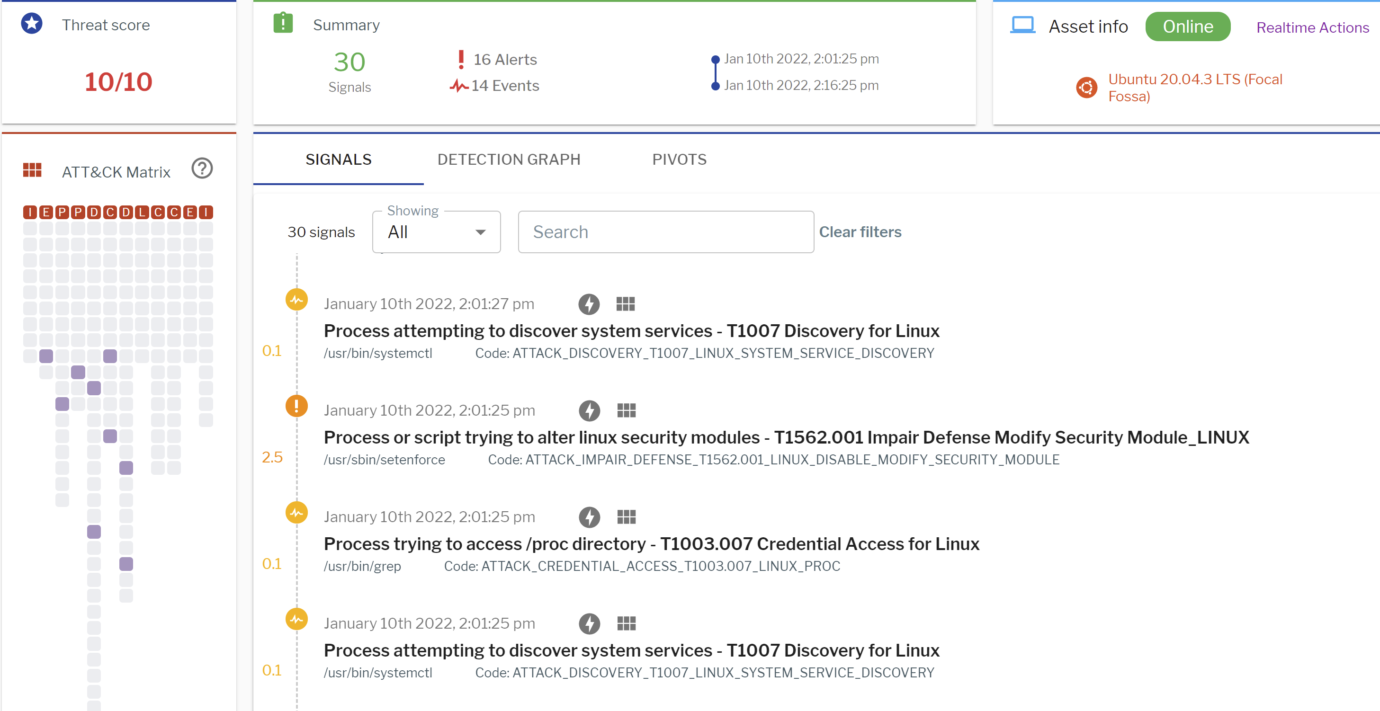Open the T1562.001 Impair Defense signal title
This screenshot has width=1380, height=711.
coord(786,437)
